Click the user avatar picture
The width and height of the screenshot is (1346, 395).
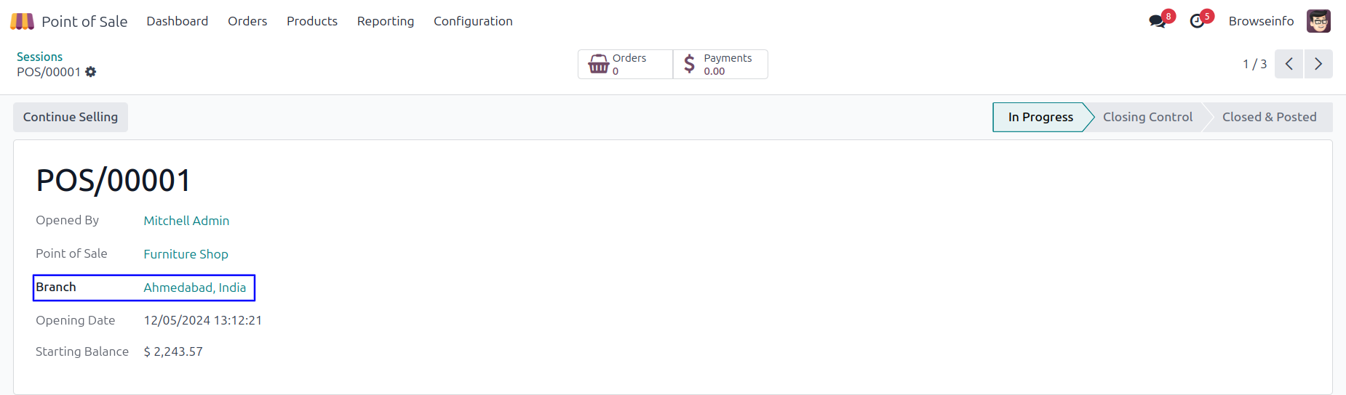tap(1318, 21)
